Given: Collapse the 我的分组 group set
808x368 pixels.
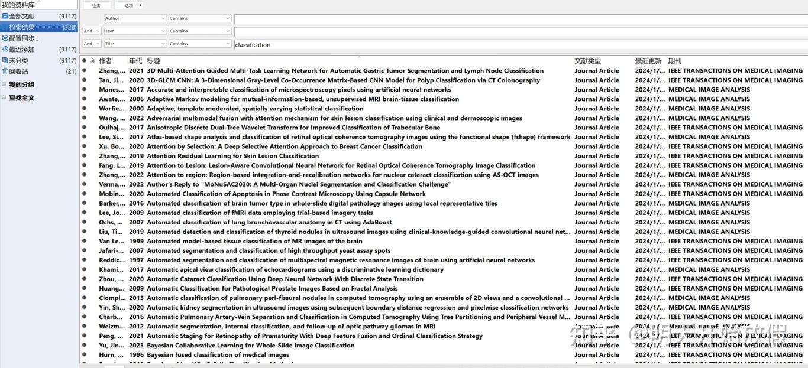Looking at the screenshot, I should [4, 85].
